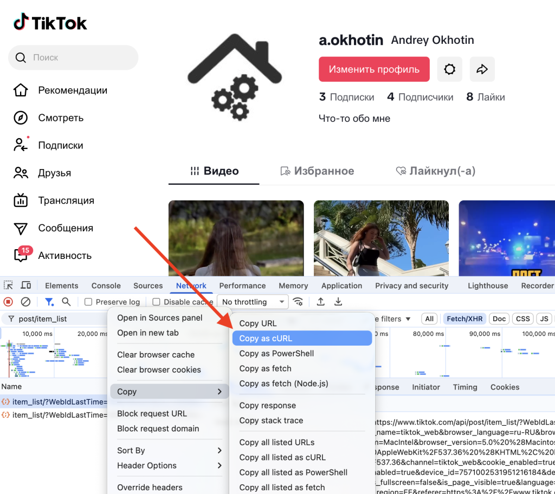Screen dimensions: 555x494
Task: Clear the network log
Action: click(x=25, y=302)
